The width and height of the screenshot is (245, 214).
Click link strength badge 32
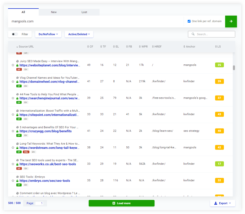click(219, 180)
